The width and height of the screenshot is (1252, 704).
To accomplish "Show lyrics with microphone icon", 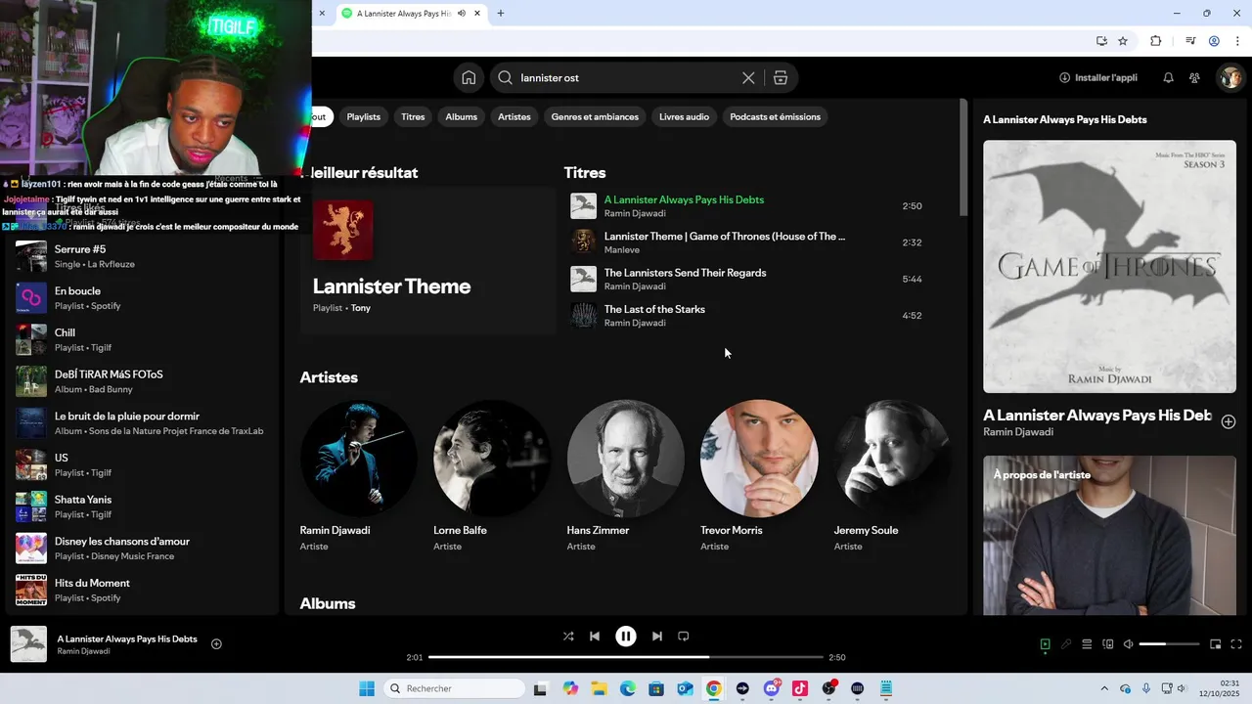I will (1066, 644).
